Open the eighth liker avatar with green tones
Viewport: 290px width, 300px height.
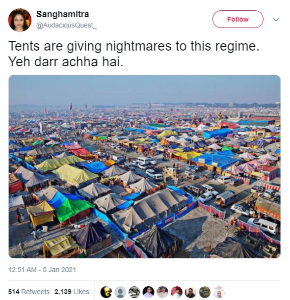(205, 292)
